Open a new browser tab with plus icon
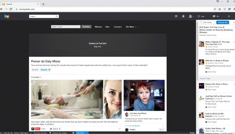 43,4
